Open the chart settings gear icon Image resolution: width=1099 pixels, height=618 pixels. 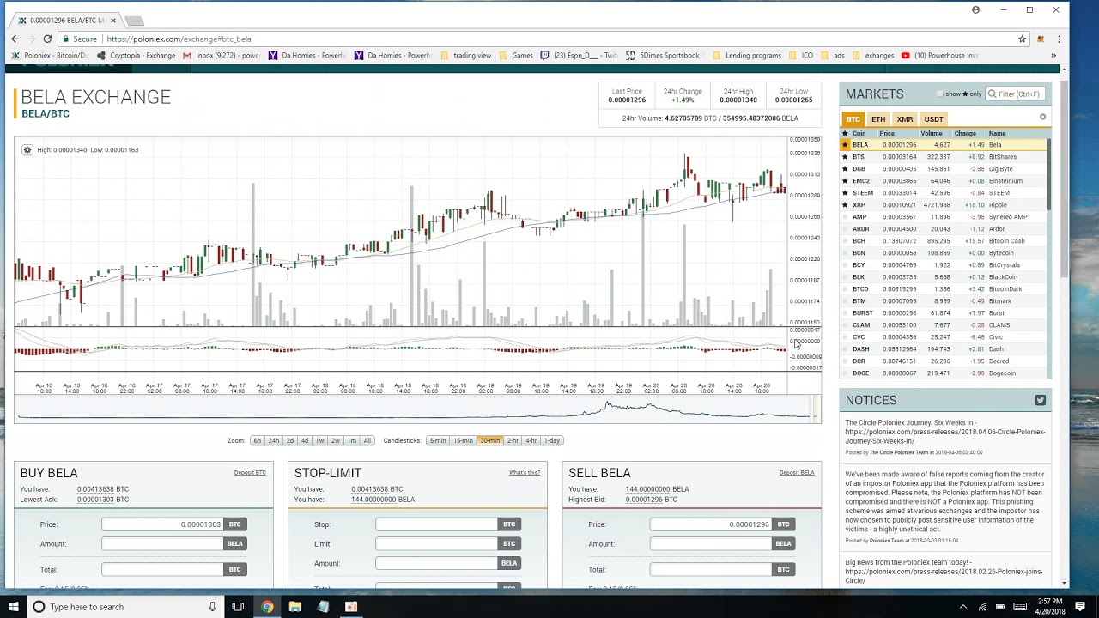coord(27,149)
